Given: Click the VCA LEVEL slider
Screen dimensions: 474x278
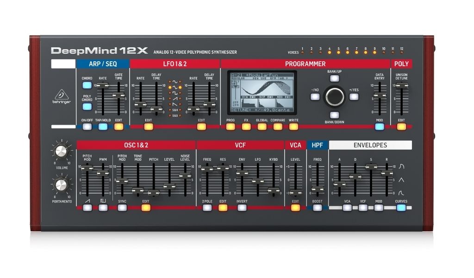Looking at the screenshot, I should pyautogui.click(x=295, y=180).
